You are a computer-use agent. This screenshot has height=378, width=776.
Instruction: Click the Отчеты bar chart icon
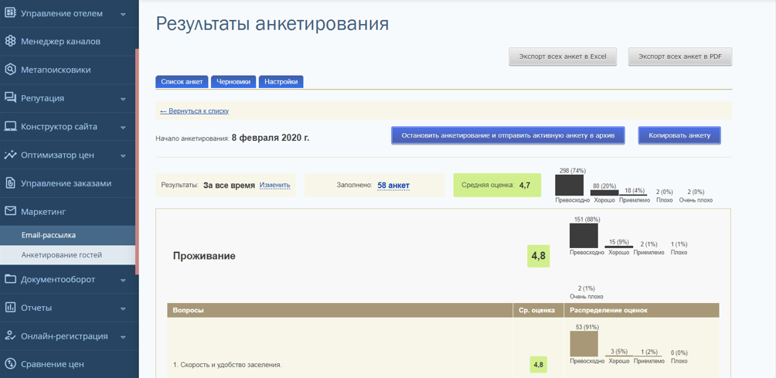[x=10, y=308]
